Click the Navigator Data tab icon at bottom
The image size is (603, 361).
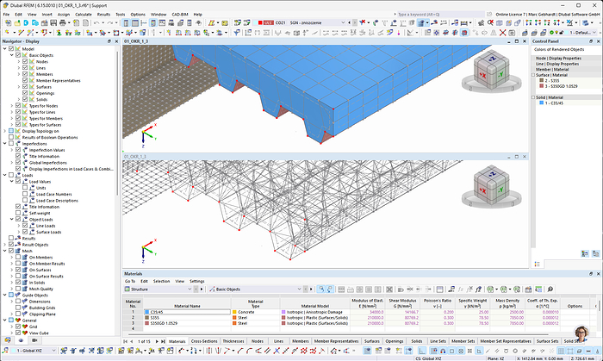8,340
